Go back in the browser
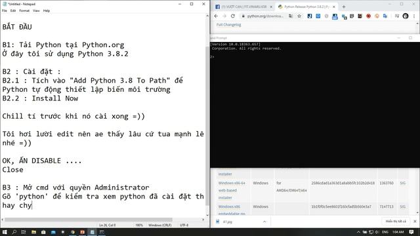420x236 pixels. pyautogui.click(x=216, y=16)
